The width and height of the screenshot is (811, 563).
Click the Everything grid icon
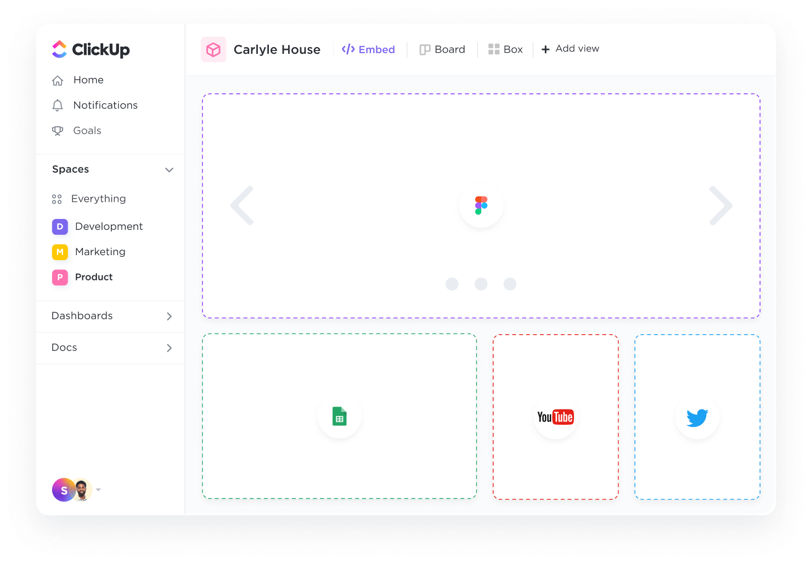point(57,199)
